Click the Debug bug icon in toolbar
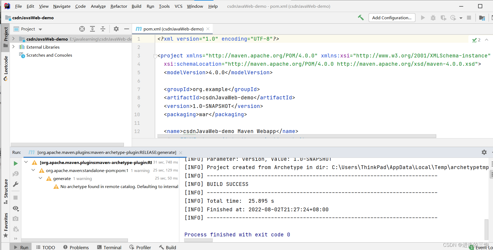Screen dimensions: 493x250 coord(433,18)
